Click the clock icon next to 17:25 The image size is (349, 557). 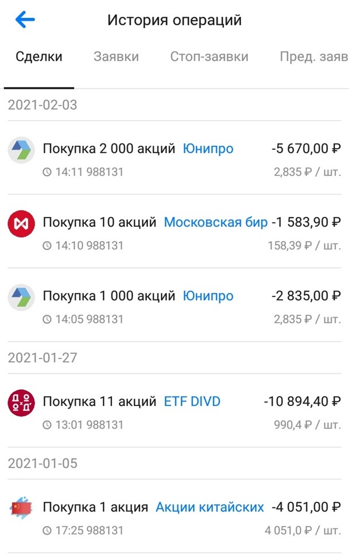click(x=48, y=531)
